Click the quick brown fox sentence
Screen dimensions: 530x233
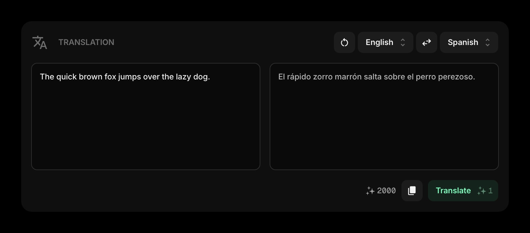[125, 76]
